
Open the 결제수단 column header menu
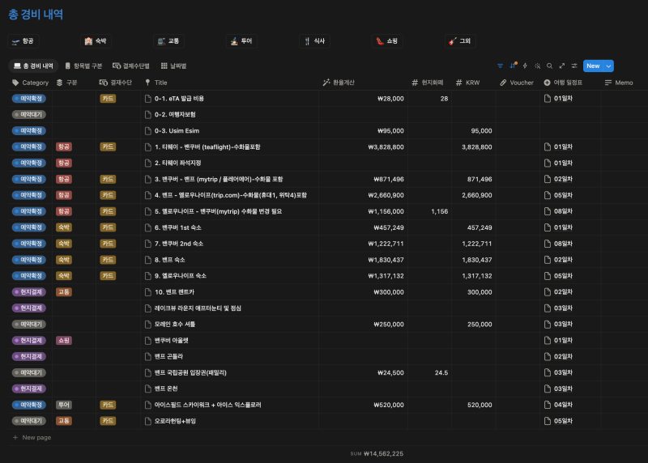click(116, 83)
